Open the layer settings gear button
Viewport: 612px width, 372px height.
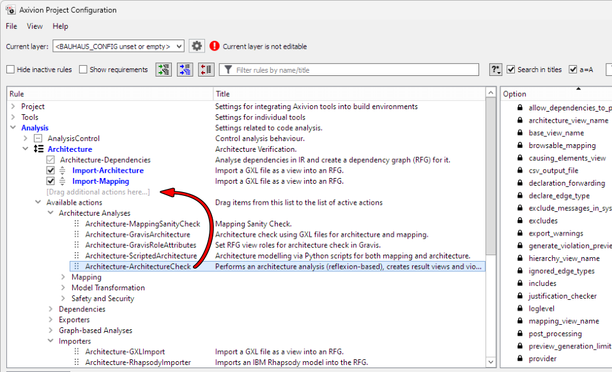pos(197,46)
